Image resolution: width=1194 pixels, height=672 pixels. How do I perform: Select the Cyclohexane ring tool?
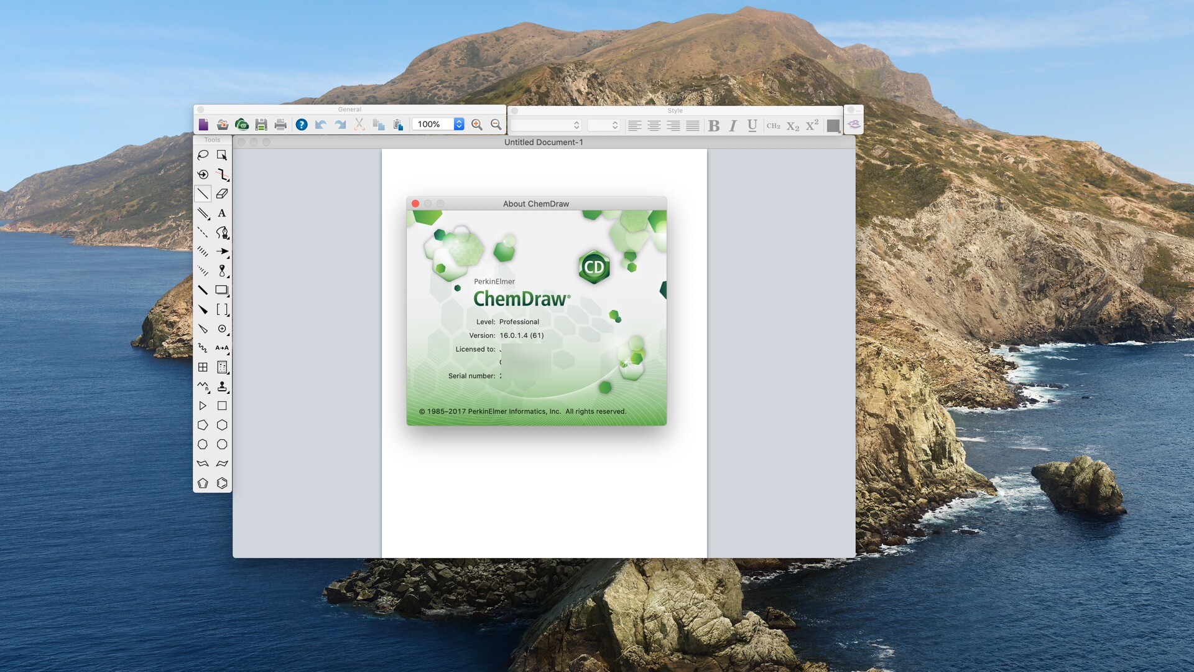222,425
